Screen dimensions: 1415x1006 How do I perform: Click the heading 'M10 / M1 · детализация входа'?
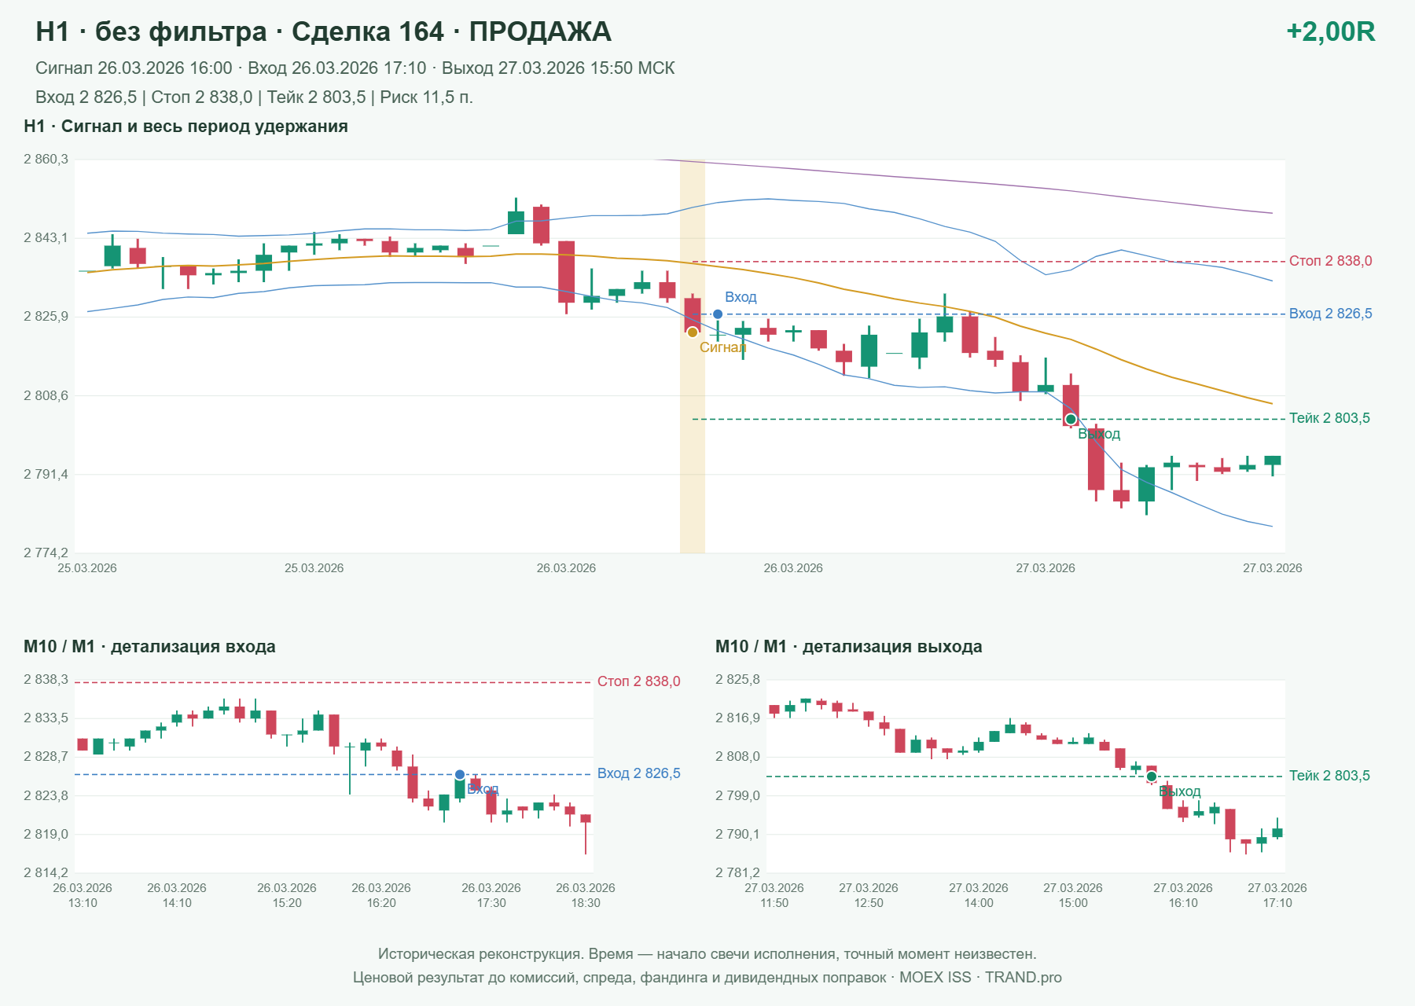[x=149, y=647]
